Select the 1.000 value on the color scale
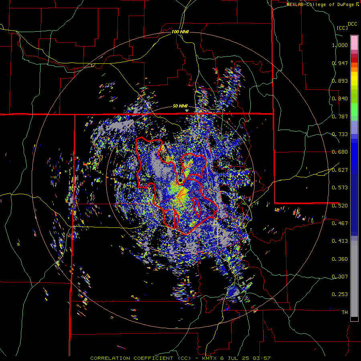361x361 pixels. point(340,45)
